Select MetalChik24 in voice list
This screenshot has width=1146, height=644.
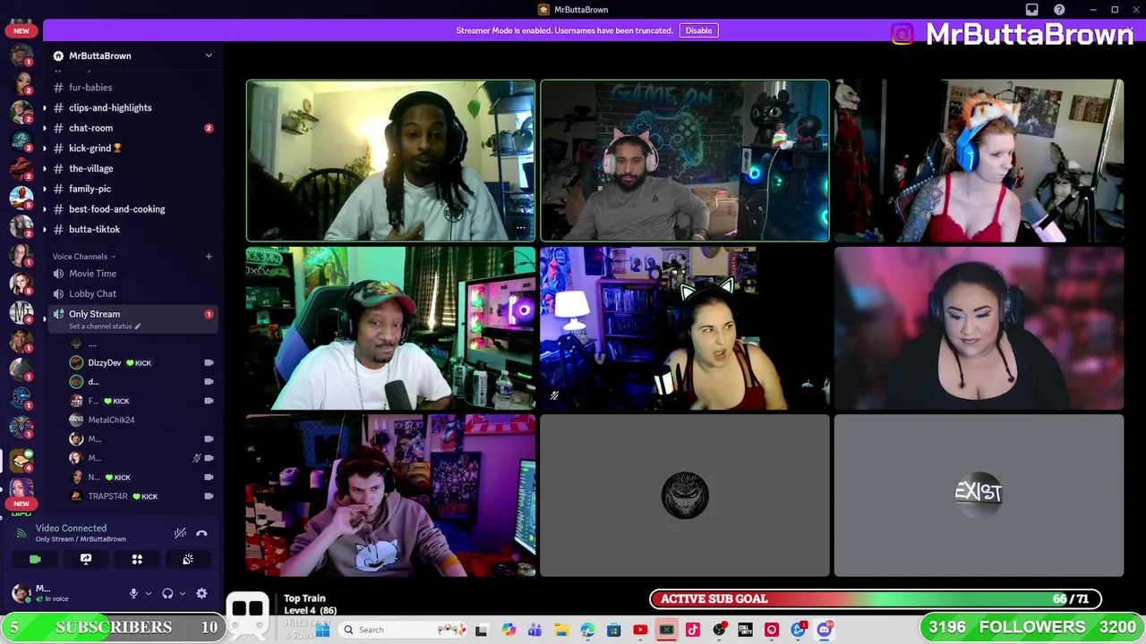[x=111, y=419]
